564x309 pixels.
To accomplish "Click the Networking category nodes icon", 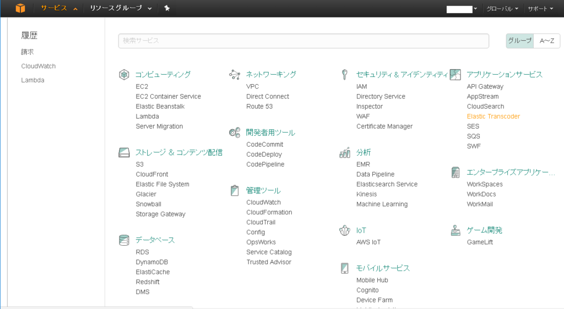I will 235,75.
